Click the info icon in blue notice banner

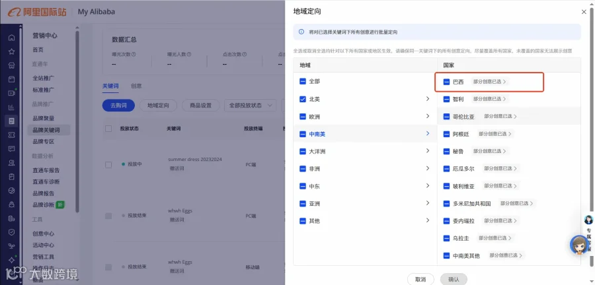pyautogui.click(x=301, y=32)
